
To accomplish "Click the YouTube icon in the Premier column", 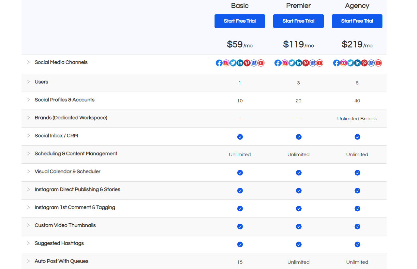I will [x=320, y=63].
